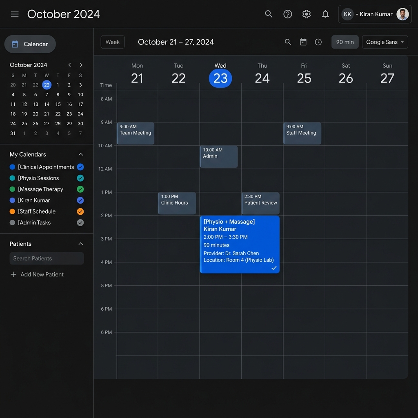
Task: Collapse the Patients section
Action: tap(80, 244)
